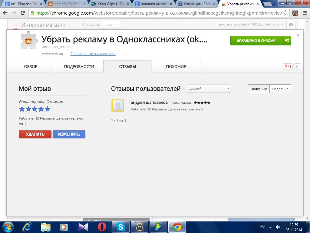Click the reviewer's avatar picture

(118, 105)
